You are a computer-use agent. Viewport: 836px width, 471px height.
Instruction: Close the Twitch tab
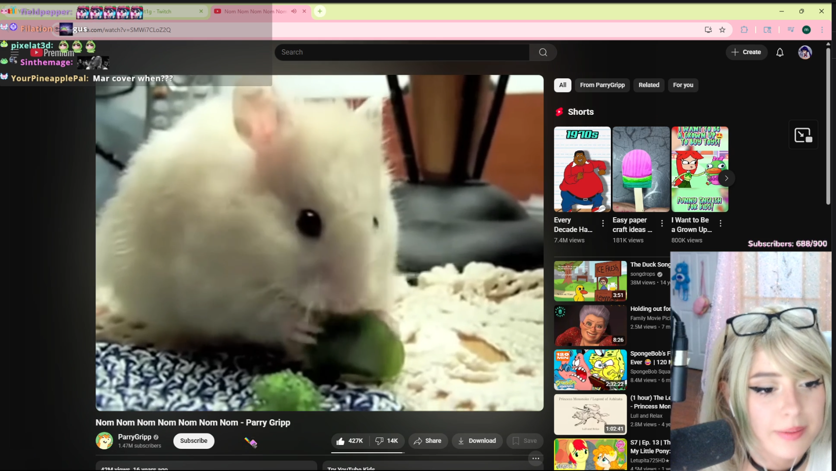coord(201,11)
